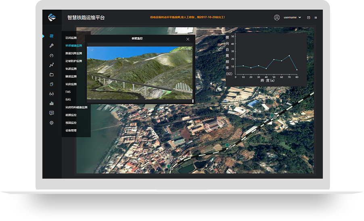Open the wrench maintenance icon in sidebar
The height and width of the screenshot is (221, 364).
(52, 46)
